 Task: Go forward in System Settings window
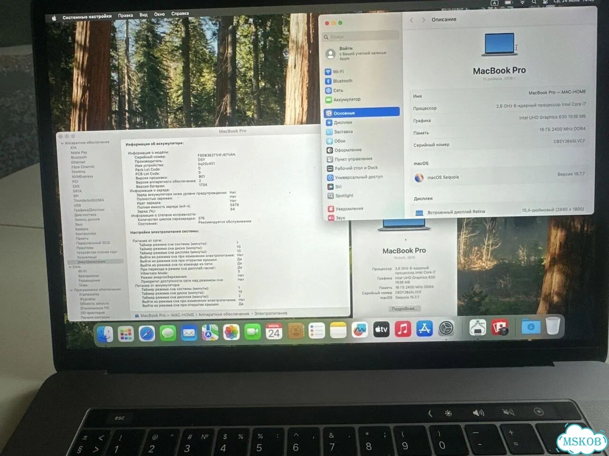coord(423,20)
